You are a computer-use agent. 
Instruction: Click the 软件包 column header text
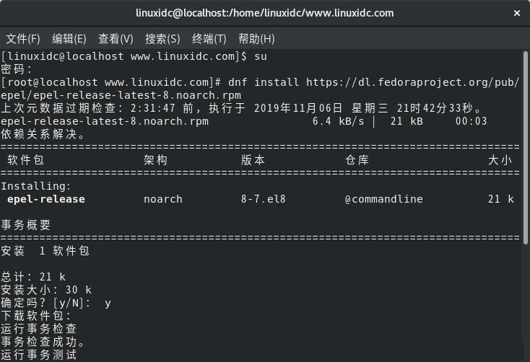pos(27,160)
